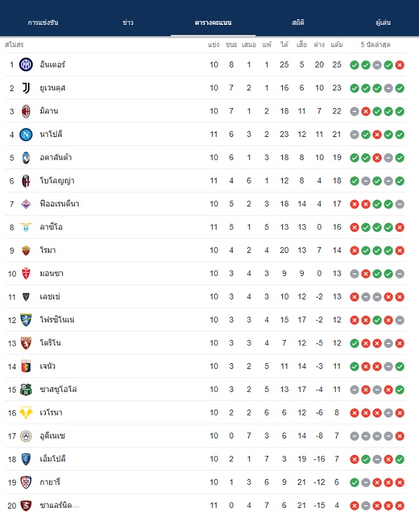Click the Juventus logo icon

coord(26,88)
